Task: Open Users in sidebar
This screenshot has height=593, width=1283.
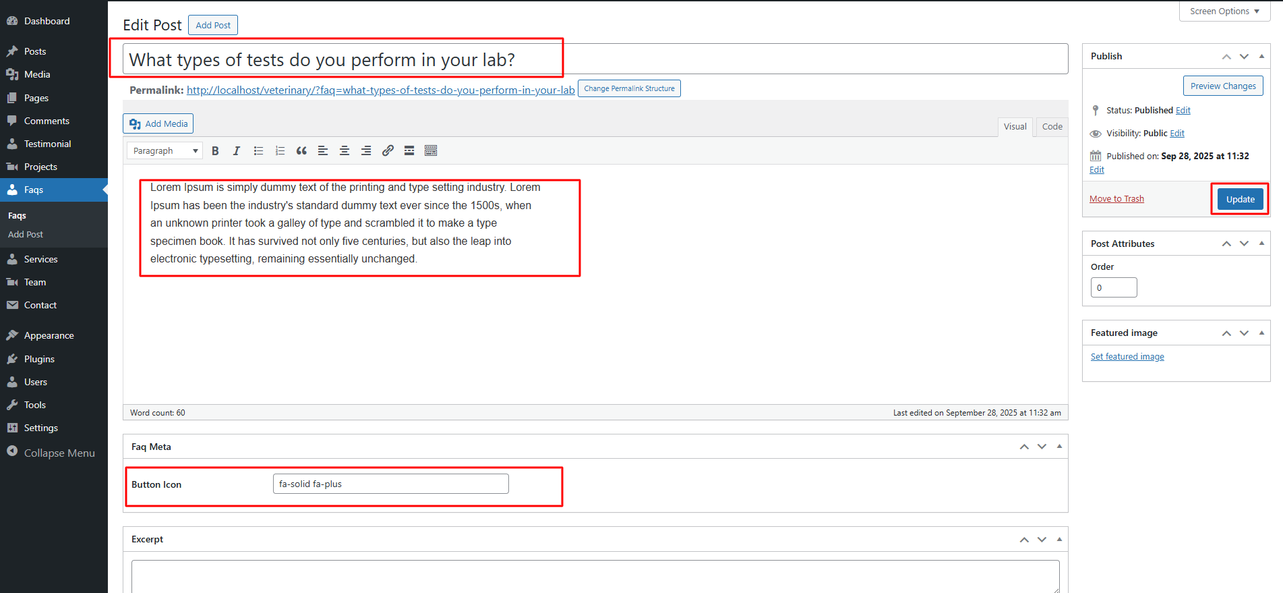Action: pyautogui.click(x=54, y=382)
